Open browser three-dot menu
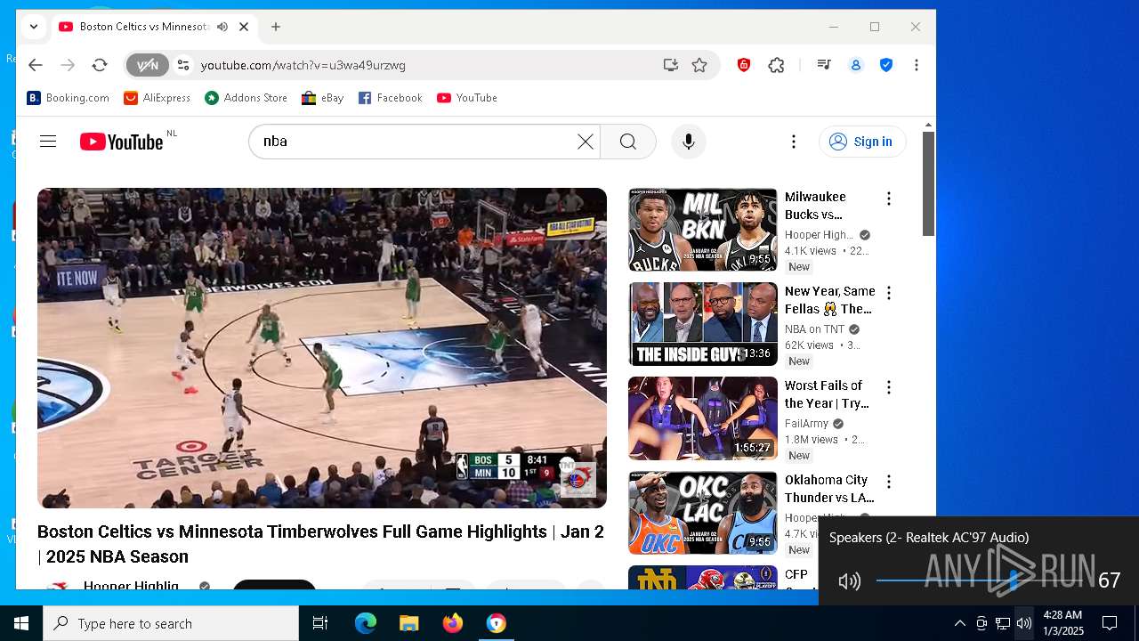 click(x=917, y=65)
